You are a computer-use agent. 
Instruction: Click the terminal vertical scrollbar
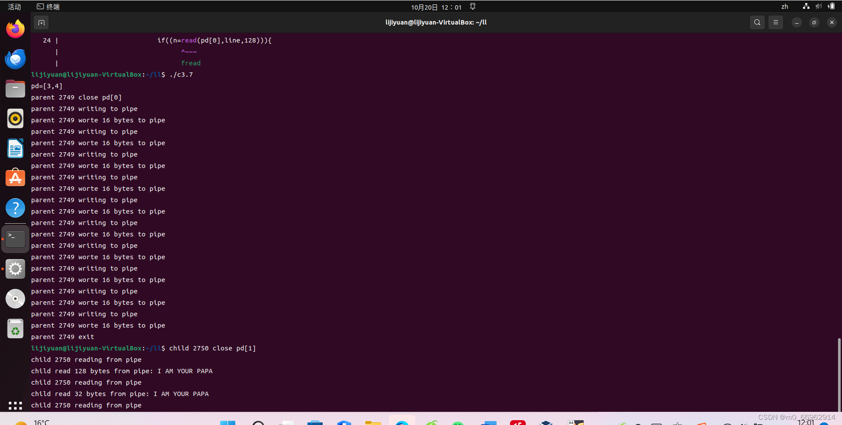pyautogui.click(x=839, y=374)
